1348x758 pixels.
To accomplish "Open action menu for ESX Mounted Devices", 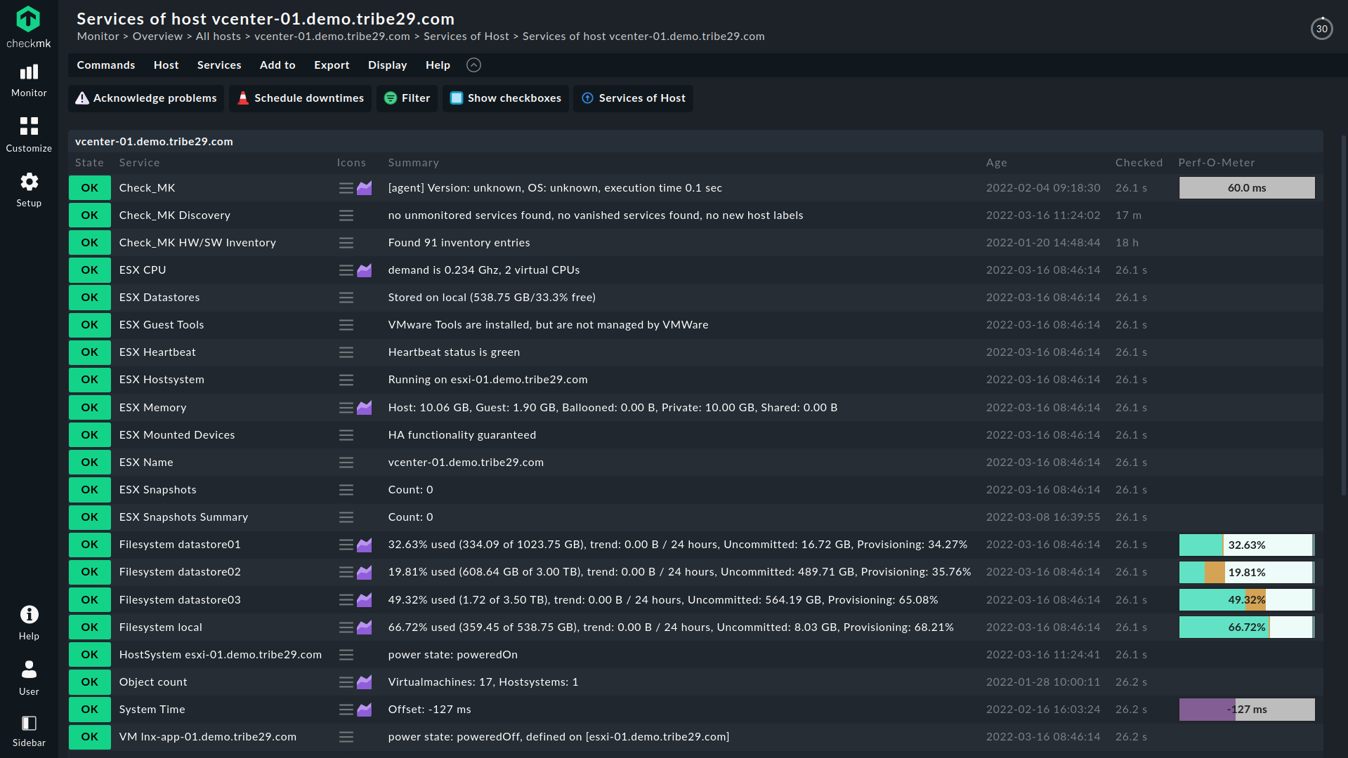I will coord(346,435).
